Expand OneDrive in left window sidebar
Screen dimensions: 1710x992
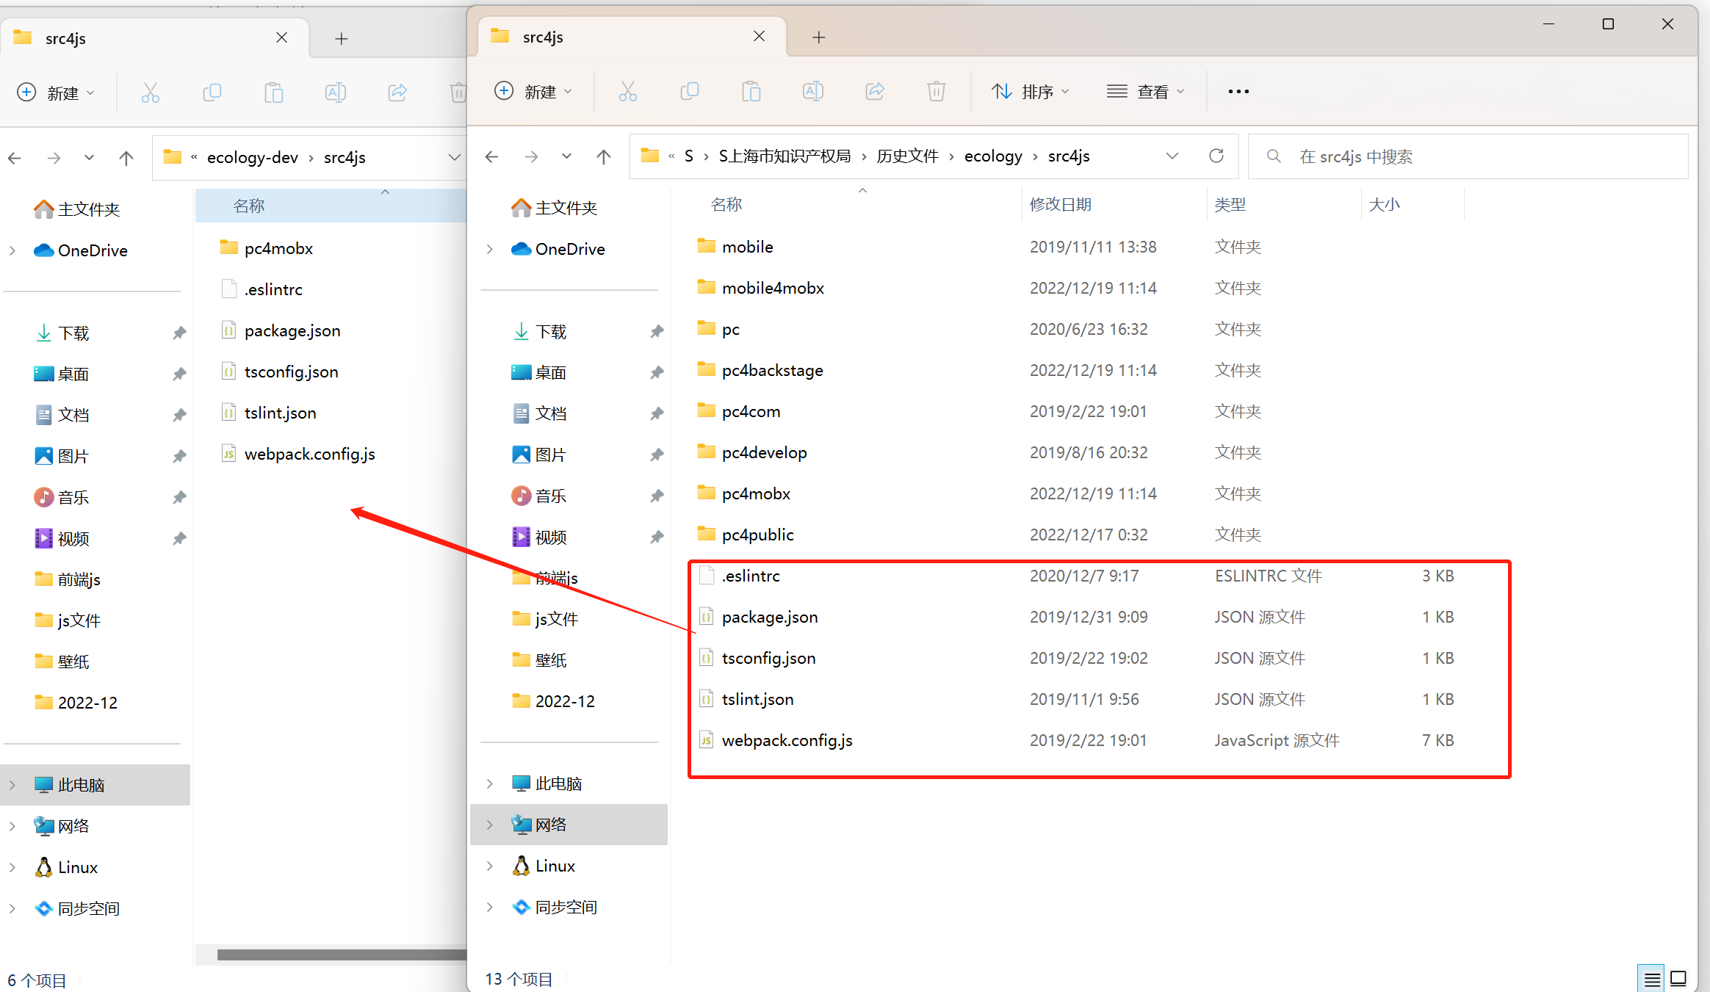(12, 250)
